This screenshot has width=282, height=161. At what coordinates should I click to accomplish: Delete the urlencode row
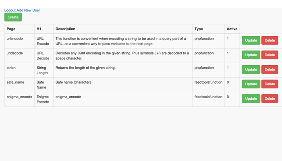pyautogui.click(x=270, y=40)
